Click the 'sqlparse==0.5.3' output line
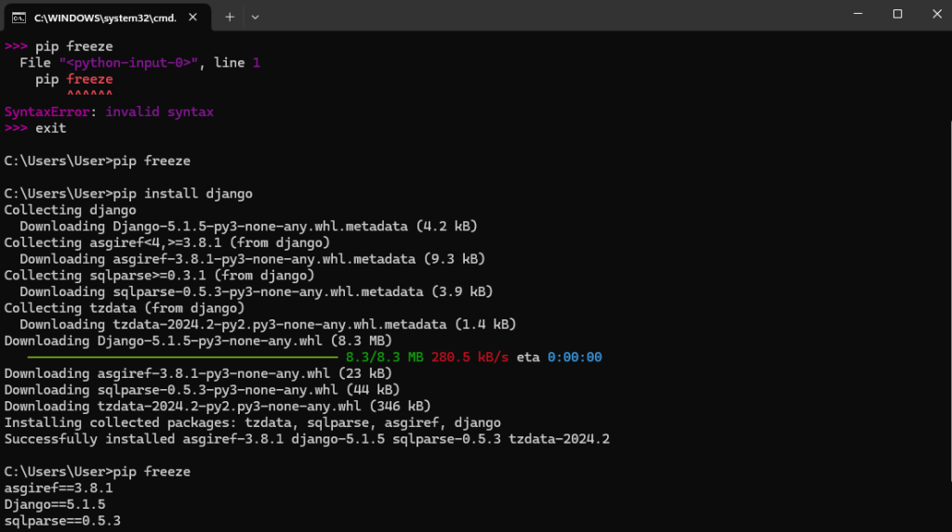 (62, 521)
